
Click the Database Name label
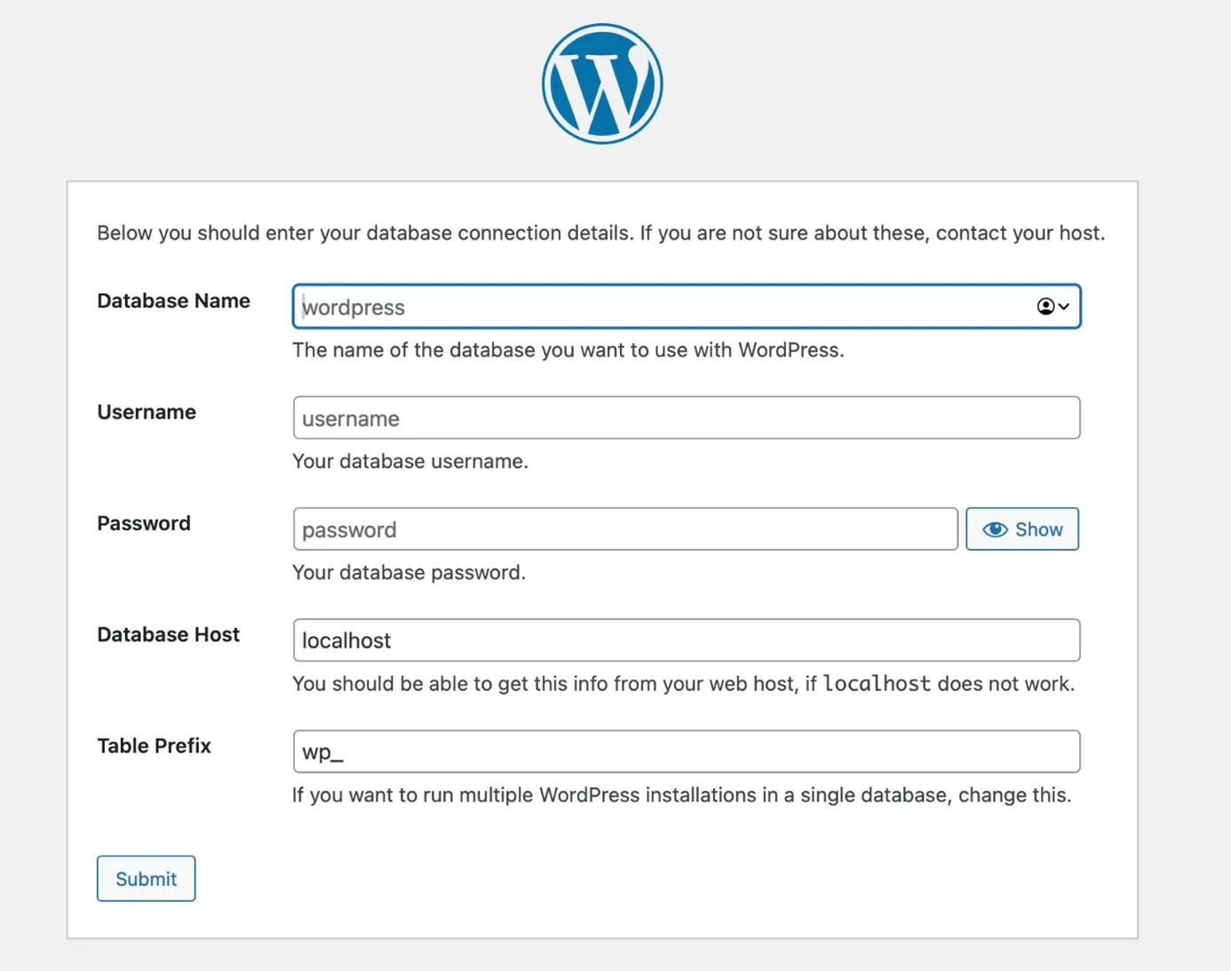coord(173,300)
